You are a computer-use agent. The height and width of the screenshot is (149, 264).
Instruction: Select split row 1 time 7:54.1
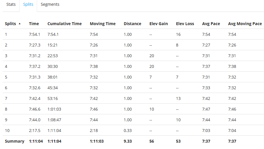point(34,34)
